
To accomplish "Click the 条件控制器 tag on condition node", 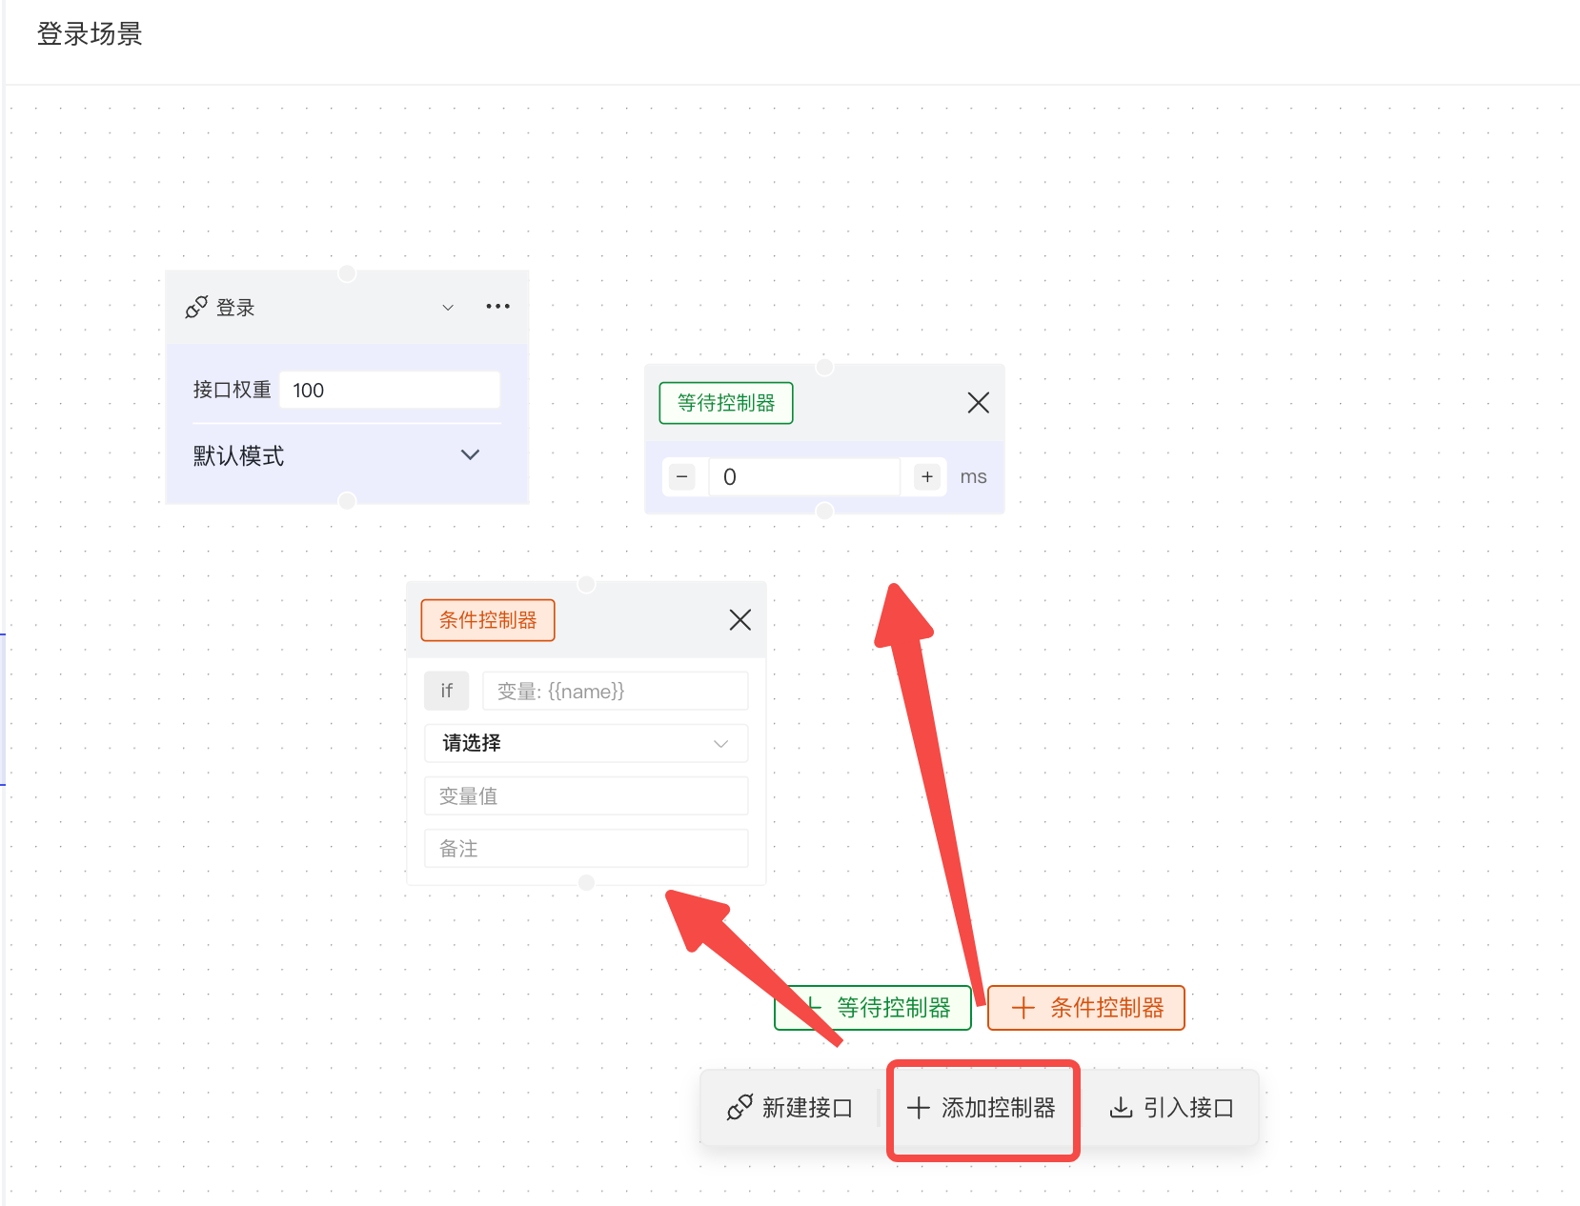I will tap(488, 620).
